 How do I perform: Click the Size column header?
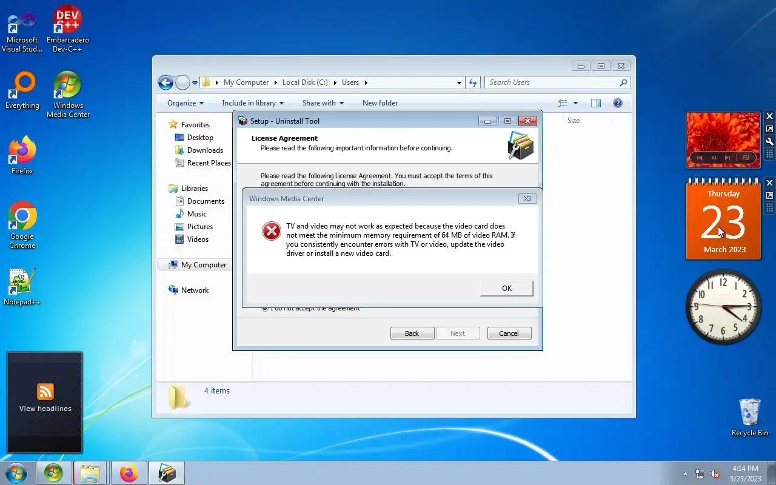pos(574,121)
